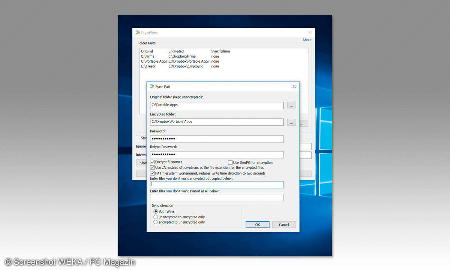This screenshot has width=450, height=270.
Task: Close the Sync Pair dialog
Action: pos(294,87)
